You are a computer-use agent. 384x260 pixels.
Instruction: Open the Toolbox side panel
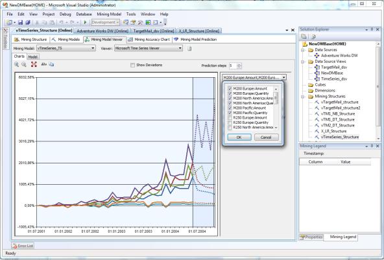coord(6,39)
